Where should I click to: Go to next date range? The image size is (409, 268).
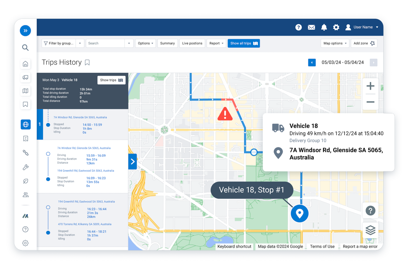point(373,63)
